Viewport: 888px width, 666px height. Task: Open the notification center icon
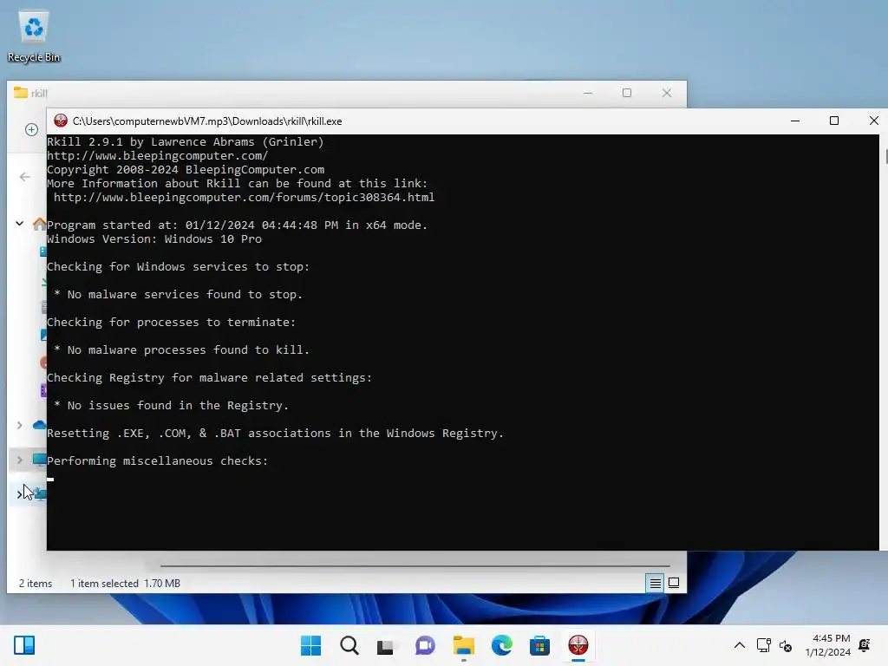pyautogui.click(x=865, y=645)
